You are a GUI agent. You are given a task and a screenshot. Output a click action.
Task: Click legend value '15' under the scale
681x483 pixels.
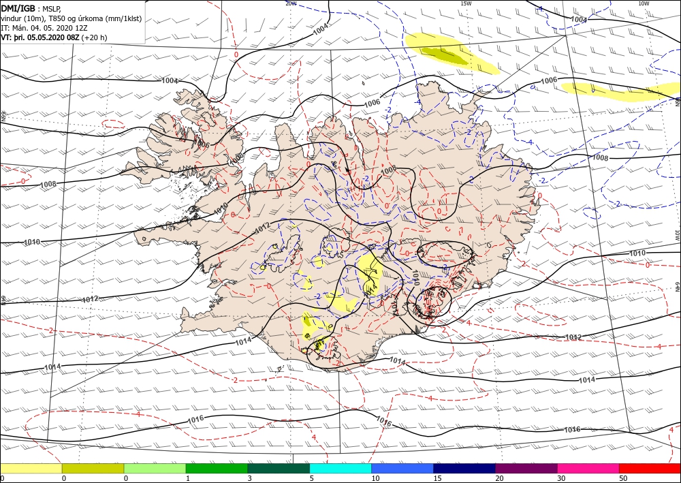coord(437,478)
